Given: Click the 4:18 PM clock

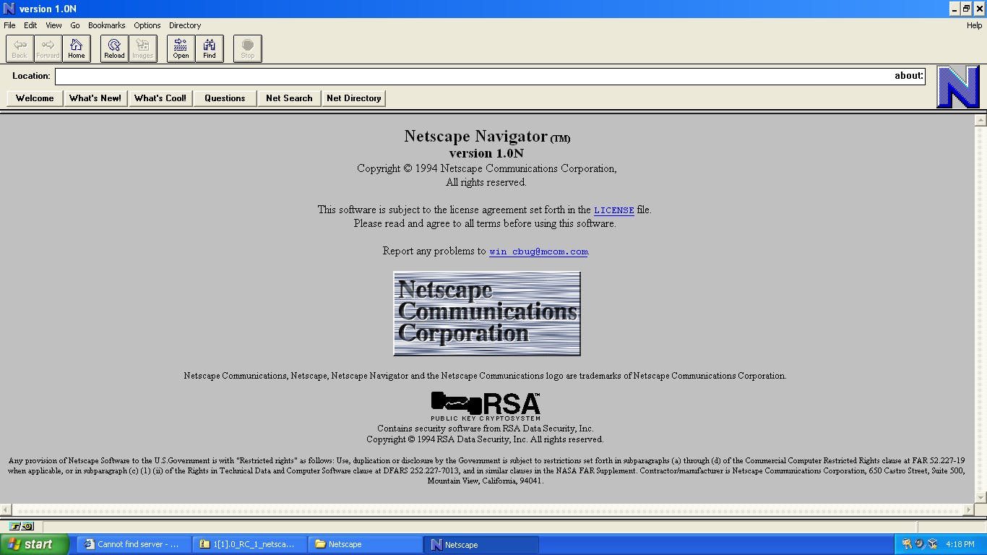Looking at the screenshot, I should click(960, 544).
